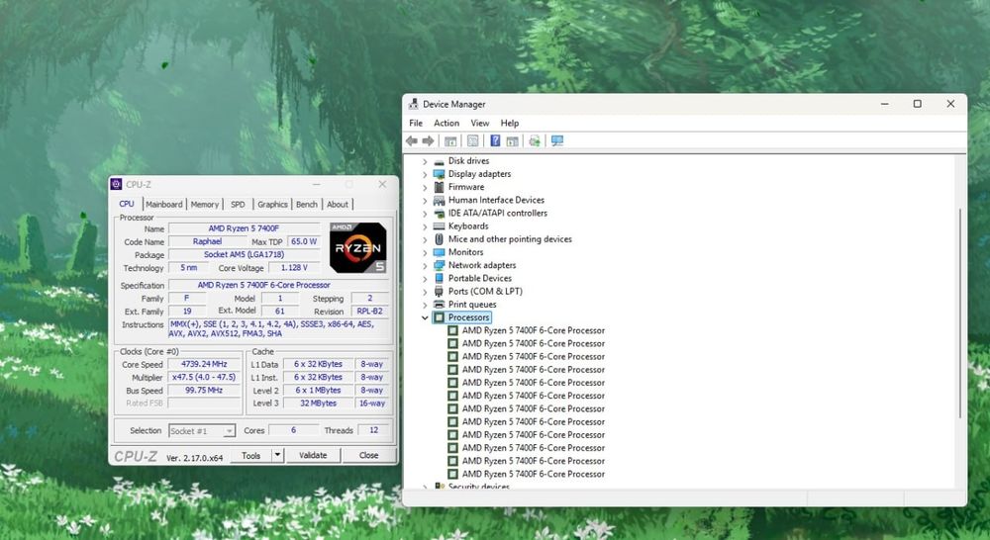990x540 pixels.
Task: Expand the Keyboards node chevron
Action: (425, 226)
